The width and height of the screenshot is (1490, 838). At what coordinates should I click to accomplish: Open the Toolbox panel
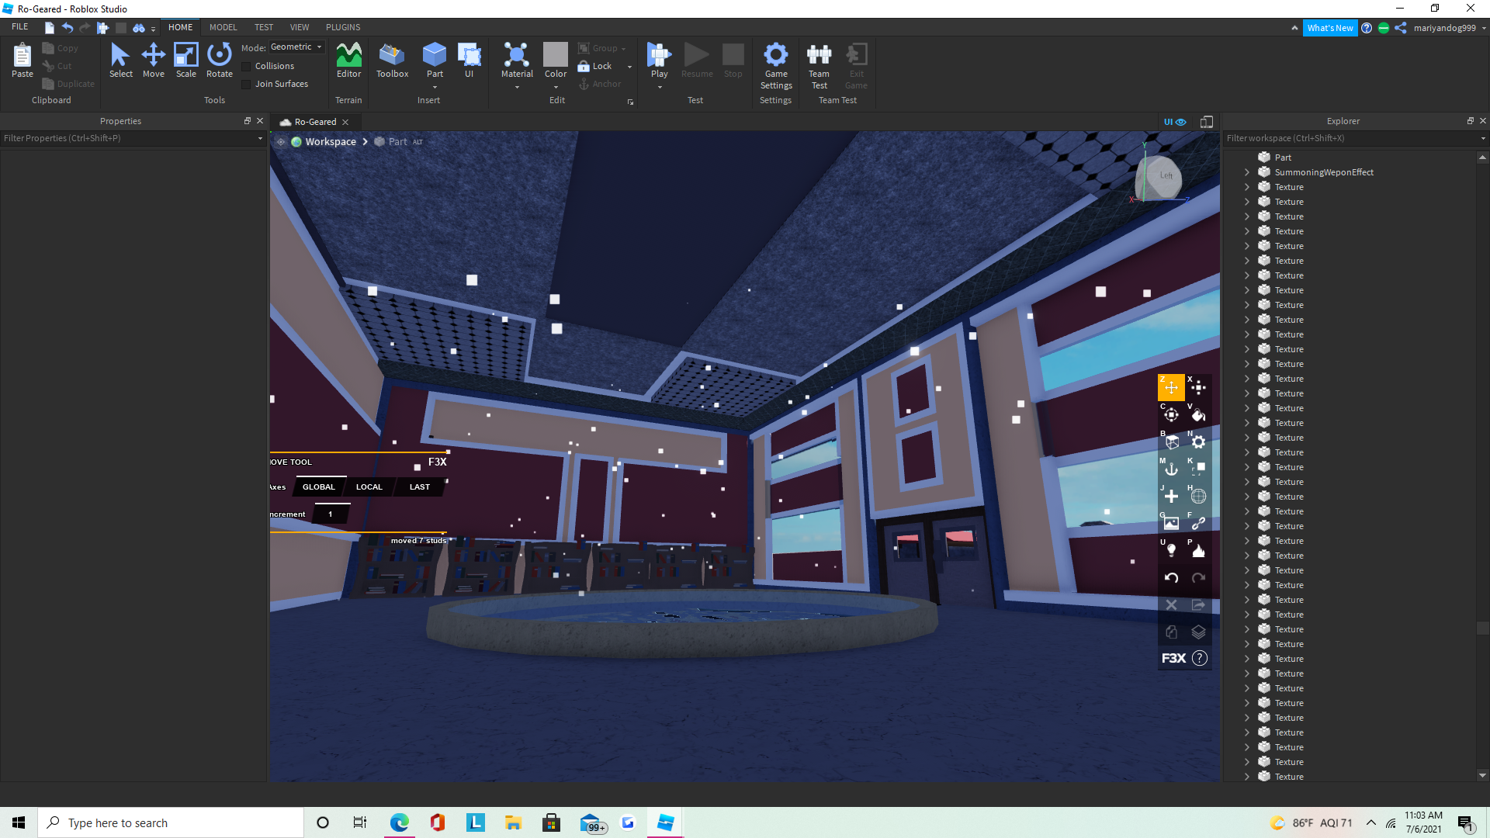(392, 61)
